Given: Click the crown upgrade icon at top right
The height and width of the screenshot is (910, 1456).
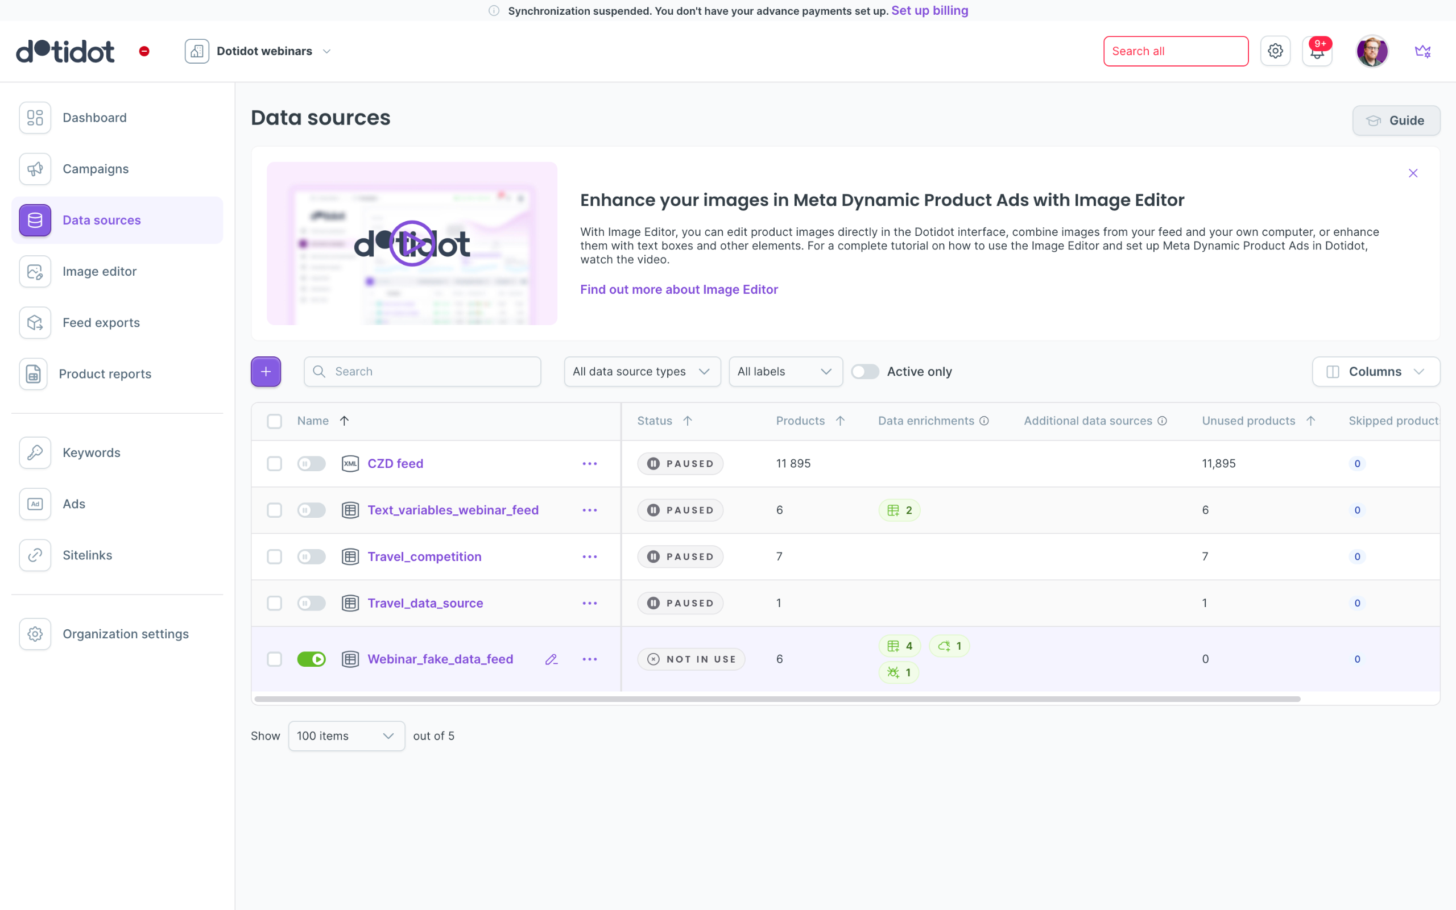Looking at the screenshot, I should click(x=1422, y=51).
